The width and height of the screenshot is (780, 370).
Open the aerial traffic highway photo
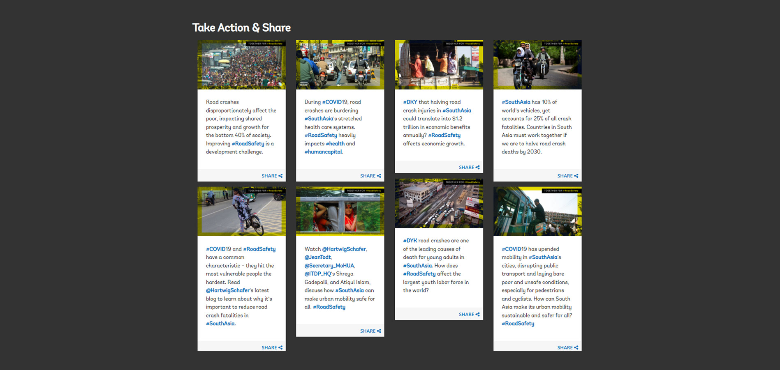(439, 203)
